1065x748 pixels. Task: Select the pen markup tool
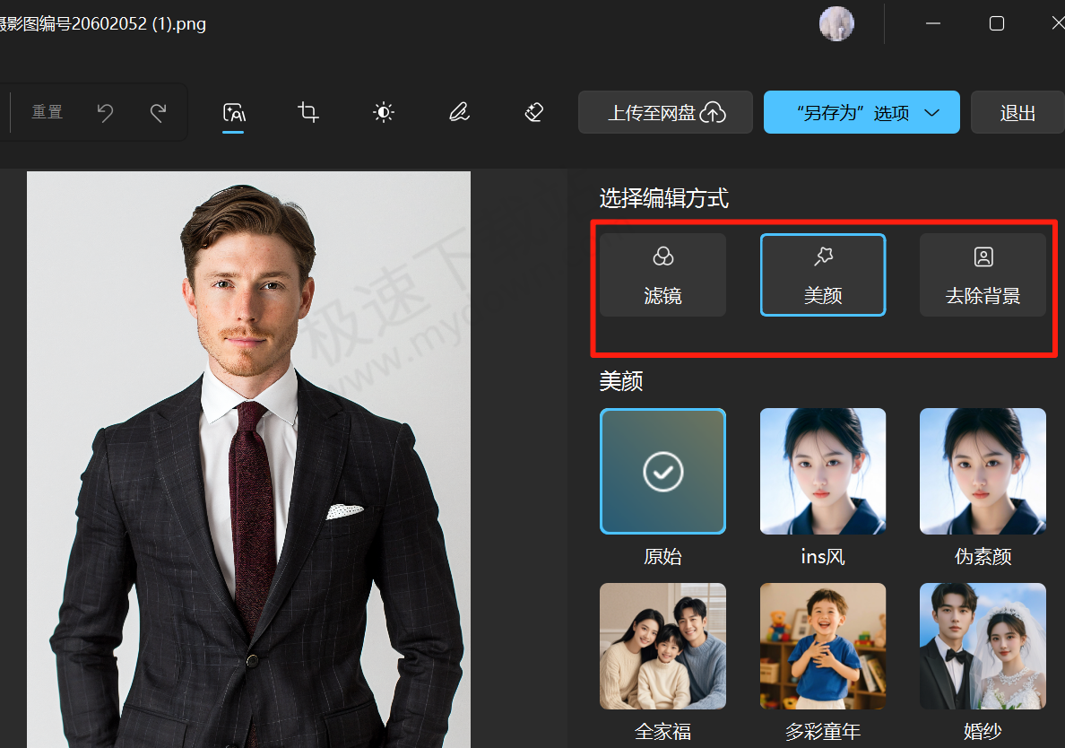point(459,112)
